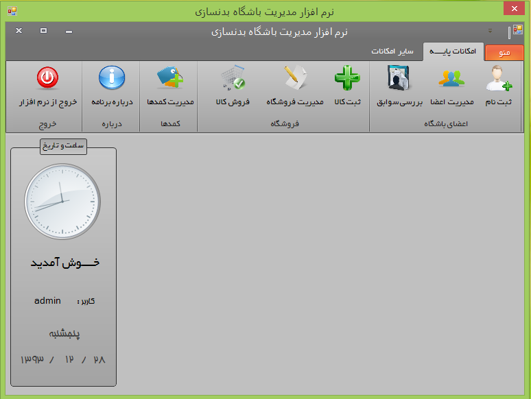
Task: Open the ثبت نام member registration icon
Action: click(x=499, y=80)
